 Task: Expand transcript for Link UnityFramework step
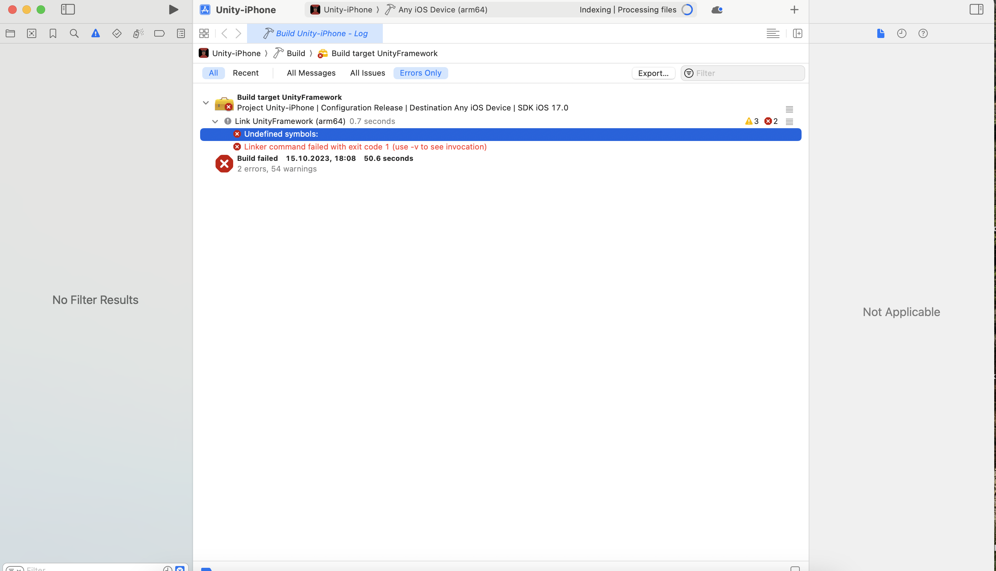pos(789,121)
